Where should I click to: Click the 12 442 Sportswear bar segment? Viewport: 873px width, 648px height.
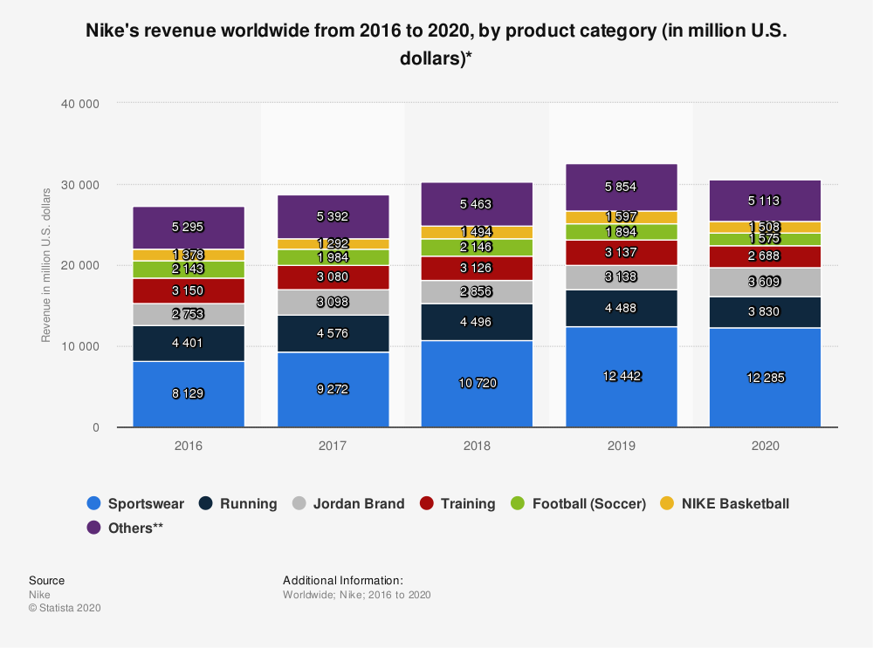click(x=621, y=375)
